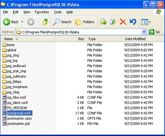Open the Tools menu

[x=58, y=12]
